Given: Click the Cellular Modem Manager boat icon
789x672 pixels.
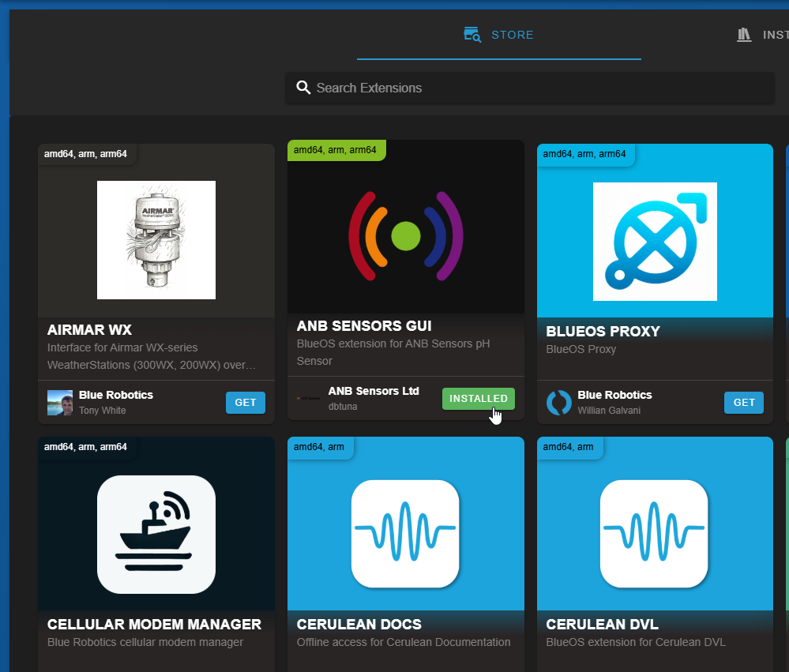Looking at the screenshot, I should (156, 534).
